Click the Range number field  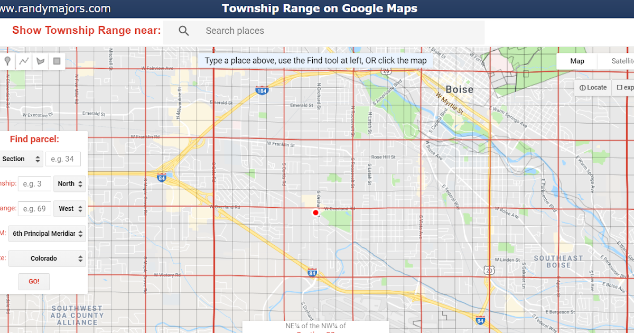click(34, 208)
